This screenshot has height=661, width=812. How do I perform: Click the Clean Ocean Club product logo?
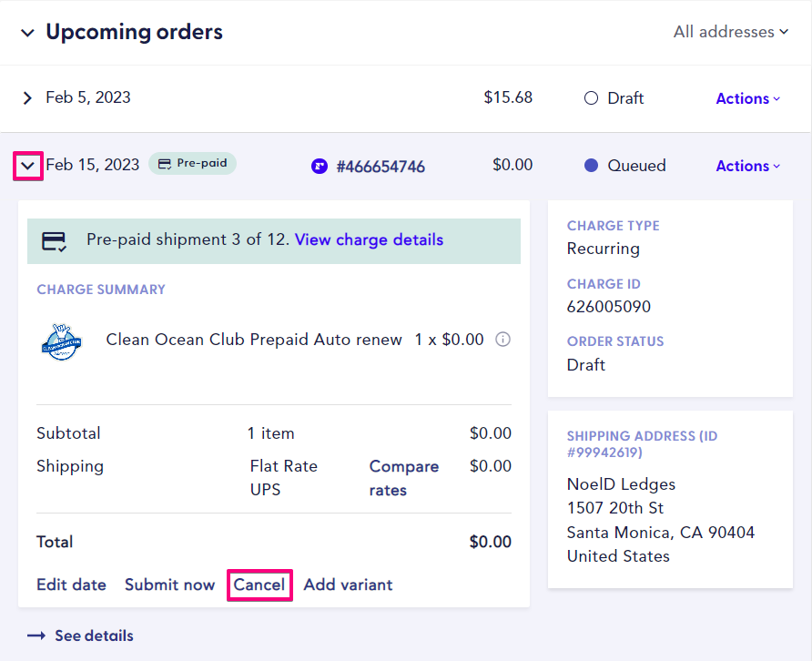coord(62,341)
